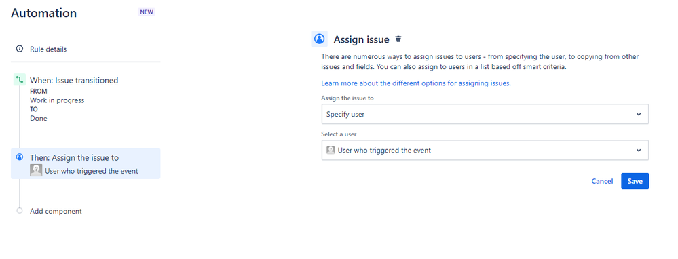Open Learn more about assigning issues link
The width and height of the screenshot is (678, 259).
pyautogui.click(x=416, y=83)
